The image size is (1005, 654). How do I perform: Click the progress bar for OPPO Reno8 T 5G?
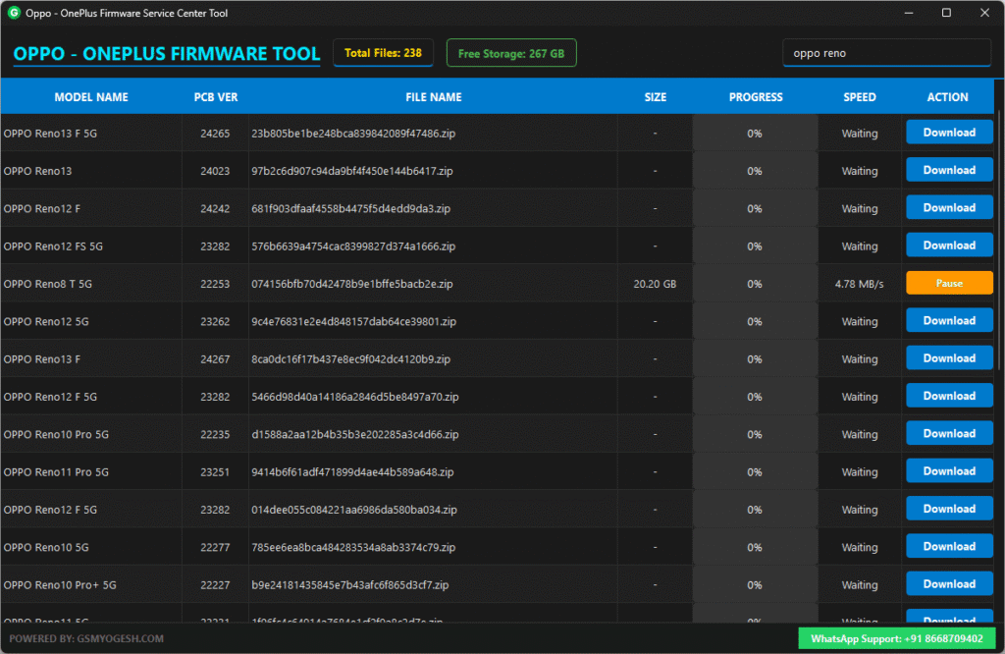(755, 283)
